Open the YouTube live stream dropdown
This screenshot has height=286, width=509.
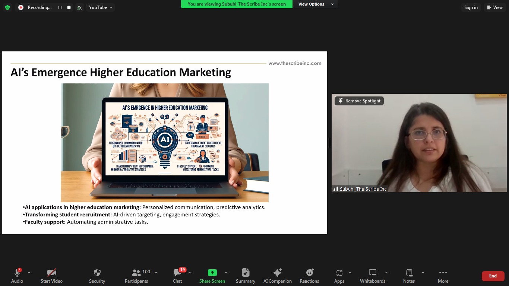100,7
